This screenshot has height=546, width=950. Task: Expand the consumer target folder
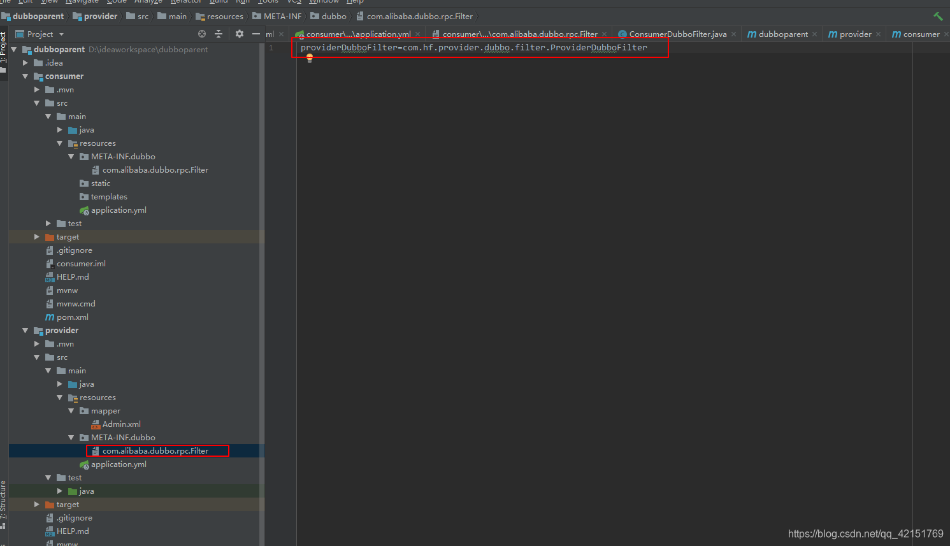coord(36,236)
